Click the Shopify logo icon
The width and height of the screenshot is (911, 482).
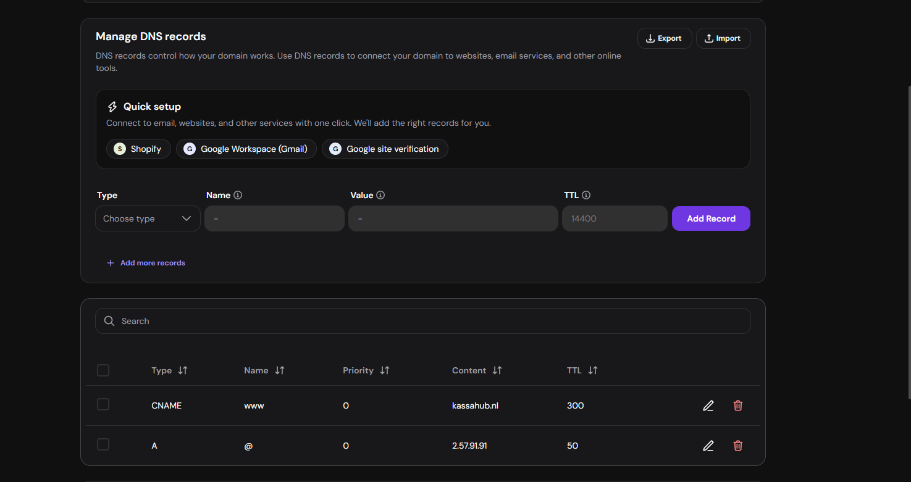click(120, 149)
